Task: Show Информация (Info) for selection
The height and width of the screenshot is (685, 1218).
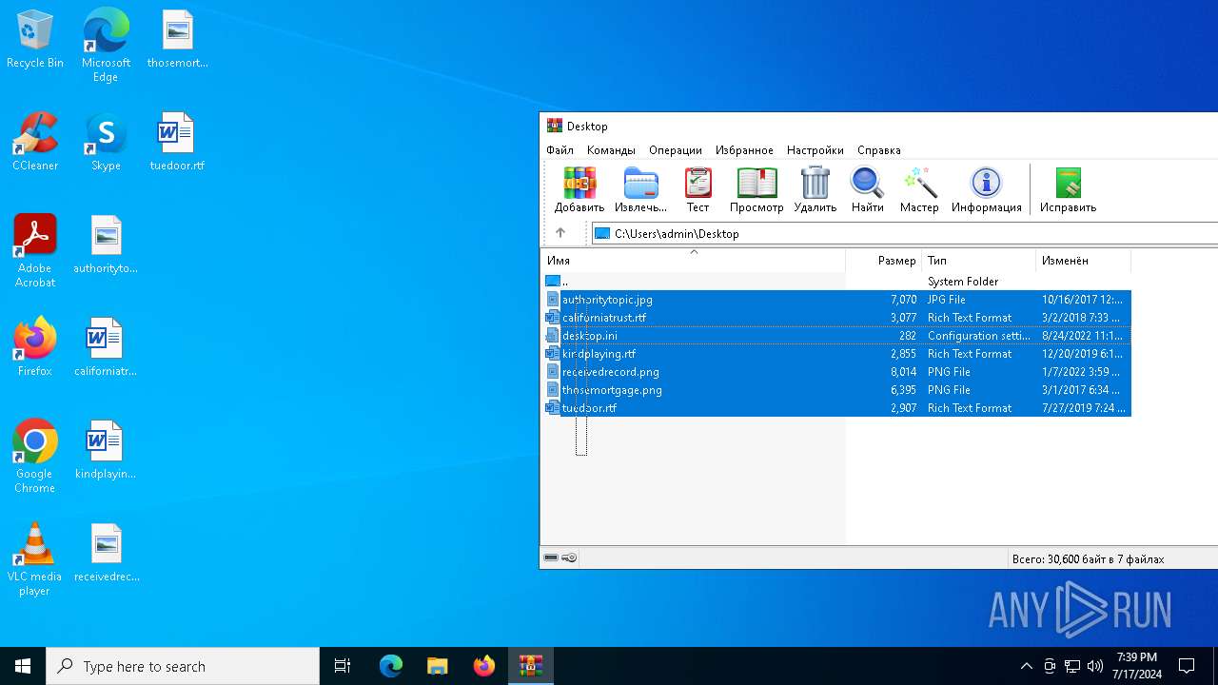Action: click(x=986, y=189)
